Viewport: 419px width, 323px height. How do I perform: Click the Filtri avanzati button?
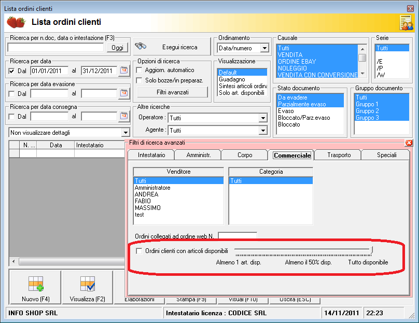(172, 92)
